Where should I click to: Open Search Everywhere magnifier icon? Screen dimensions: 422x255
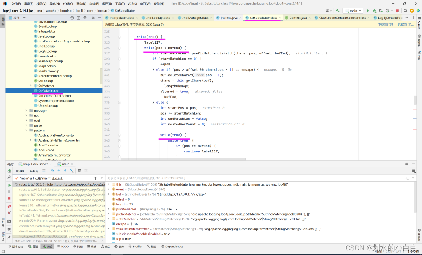click(405, 11)
